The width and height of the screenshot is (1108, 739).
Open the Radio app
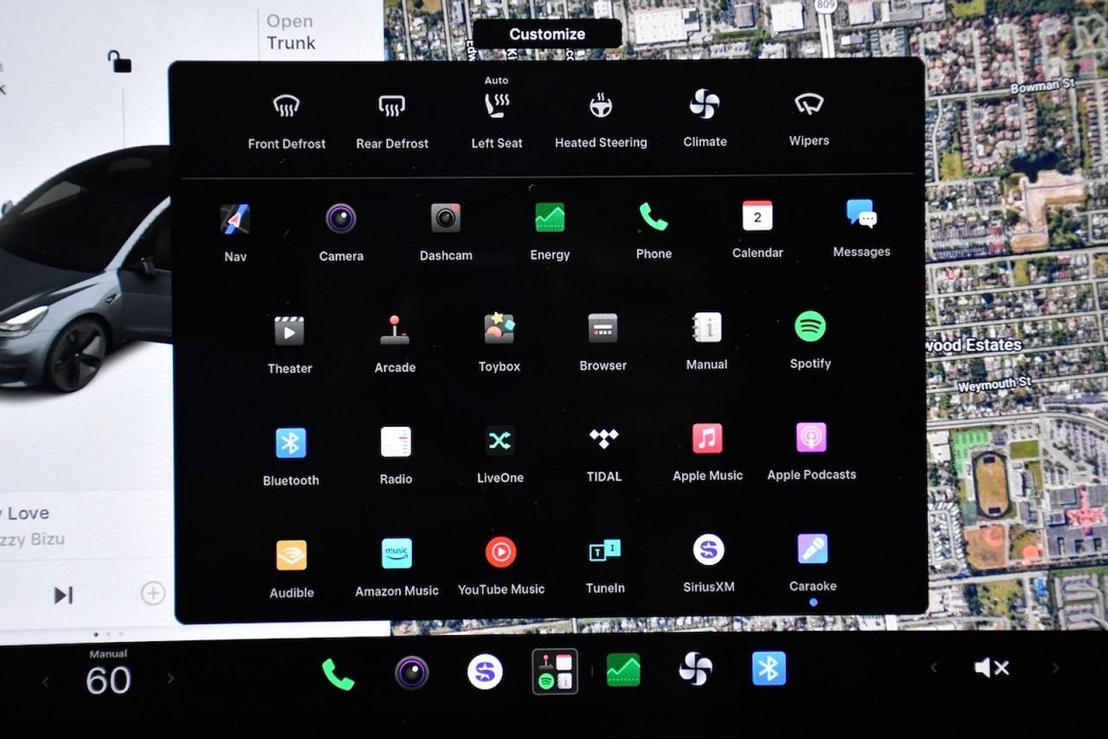point(396,454)
